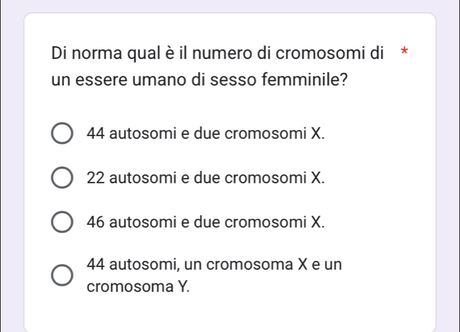Click the number '46' in the third option
Viewport: 460px width, 332px height.
pyautogui.click(x=97, y=222)
